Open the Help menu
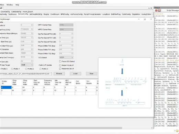The image size is (179, 134). 17,5
